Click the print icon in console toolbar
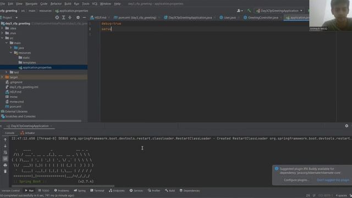The height and width of the screenshot is (198, 352). tap(5, 165)
